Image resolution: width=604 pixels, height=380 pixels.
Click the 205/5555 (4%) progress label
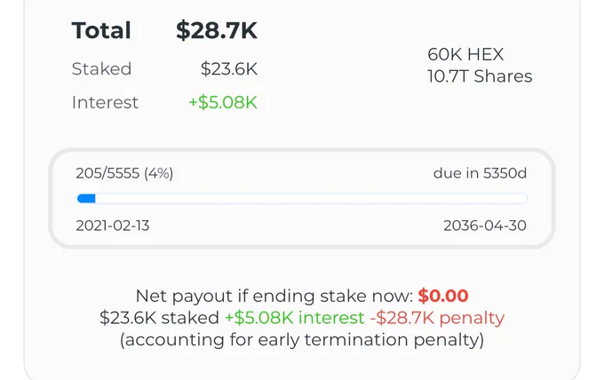124,173
